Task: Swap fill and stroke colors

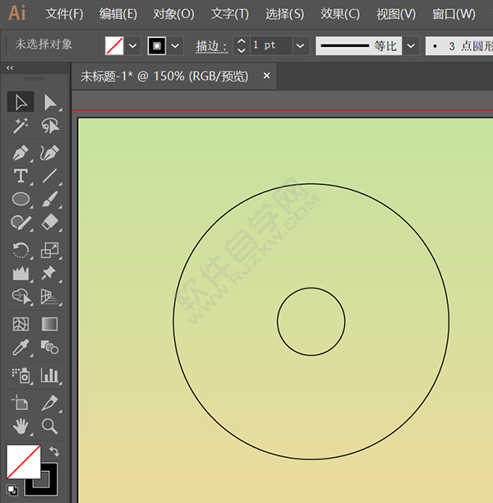Action: click(54, 451)
